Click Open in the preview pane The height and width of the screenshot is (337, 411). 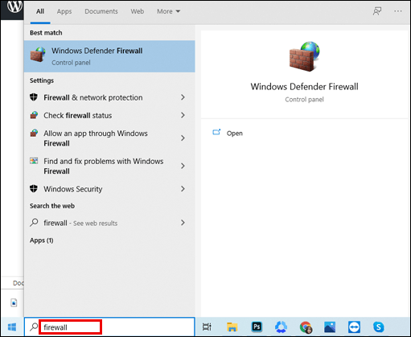(235, 134)
